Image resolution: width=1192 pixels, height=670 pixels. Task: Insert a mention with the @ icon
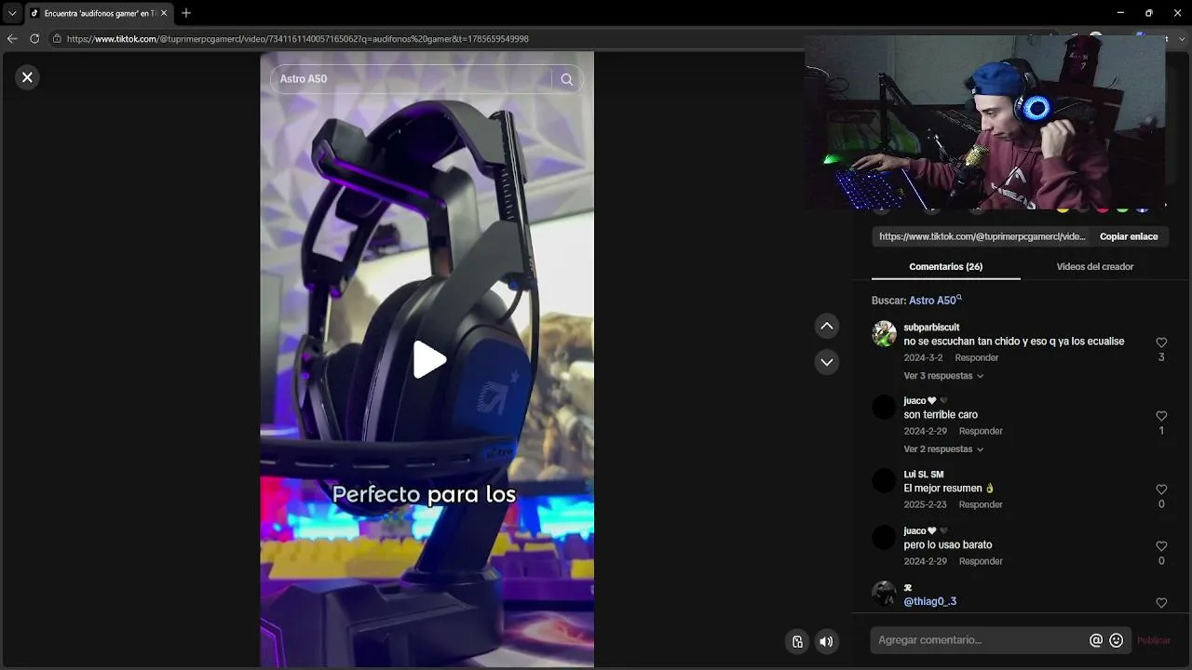[1096, 640]
